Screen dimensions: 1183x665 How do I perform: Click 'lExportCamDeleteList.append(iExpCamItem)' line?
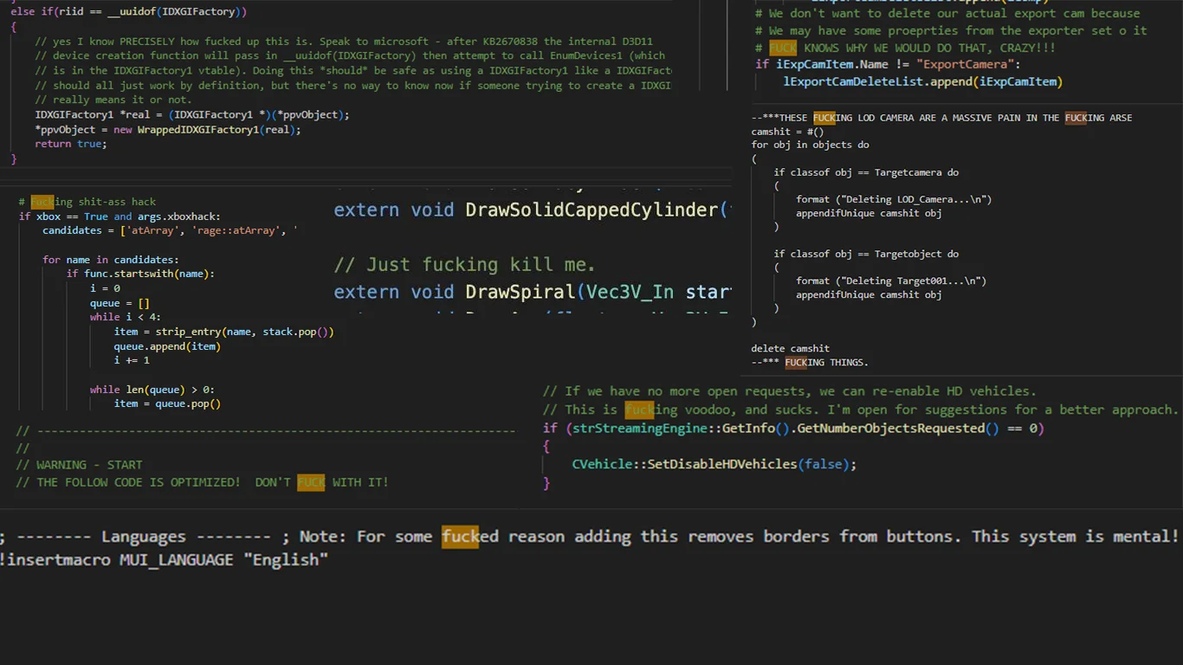(x=922, y=81)
